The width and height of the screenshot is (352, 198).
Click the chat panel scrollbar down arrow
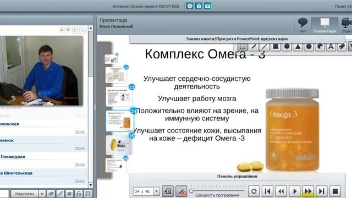pos(91,185)
